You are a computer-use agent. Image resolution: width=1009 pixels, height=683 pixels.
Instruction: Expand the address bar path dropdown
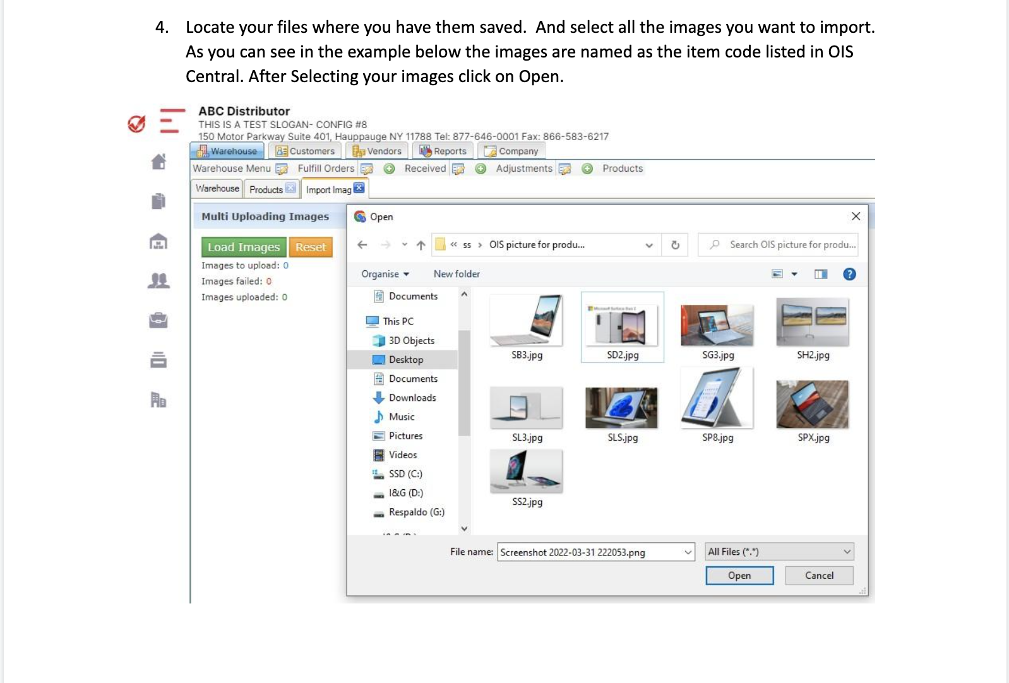(x=649, y=246)
